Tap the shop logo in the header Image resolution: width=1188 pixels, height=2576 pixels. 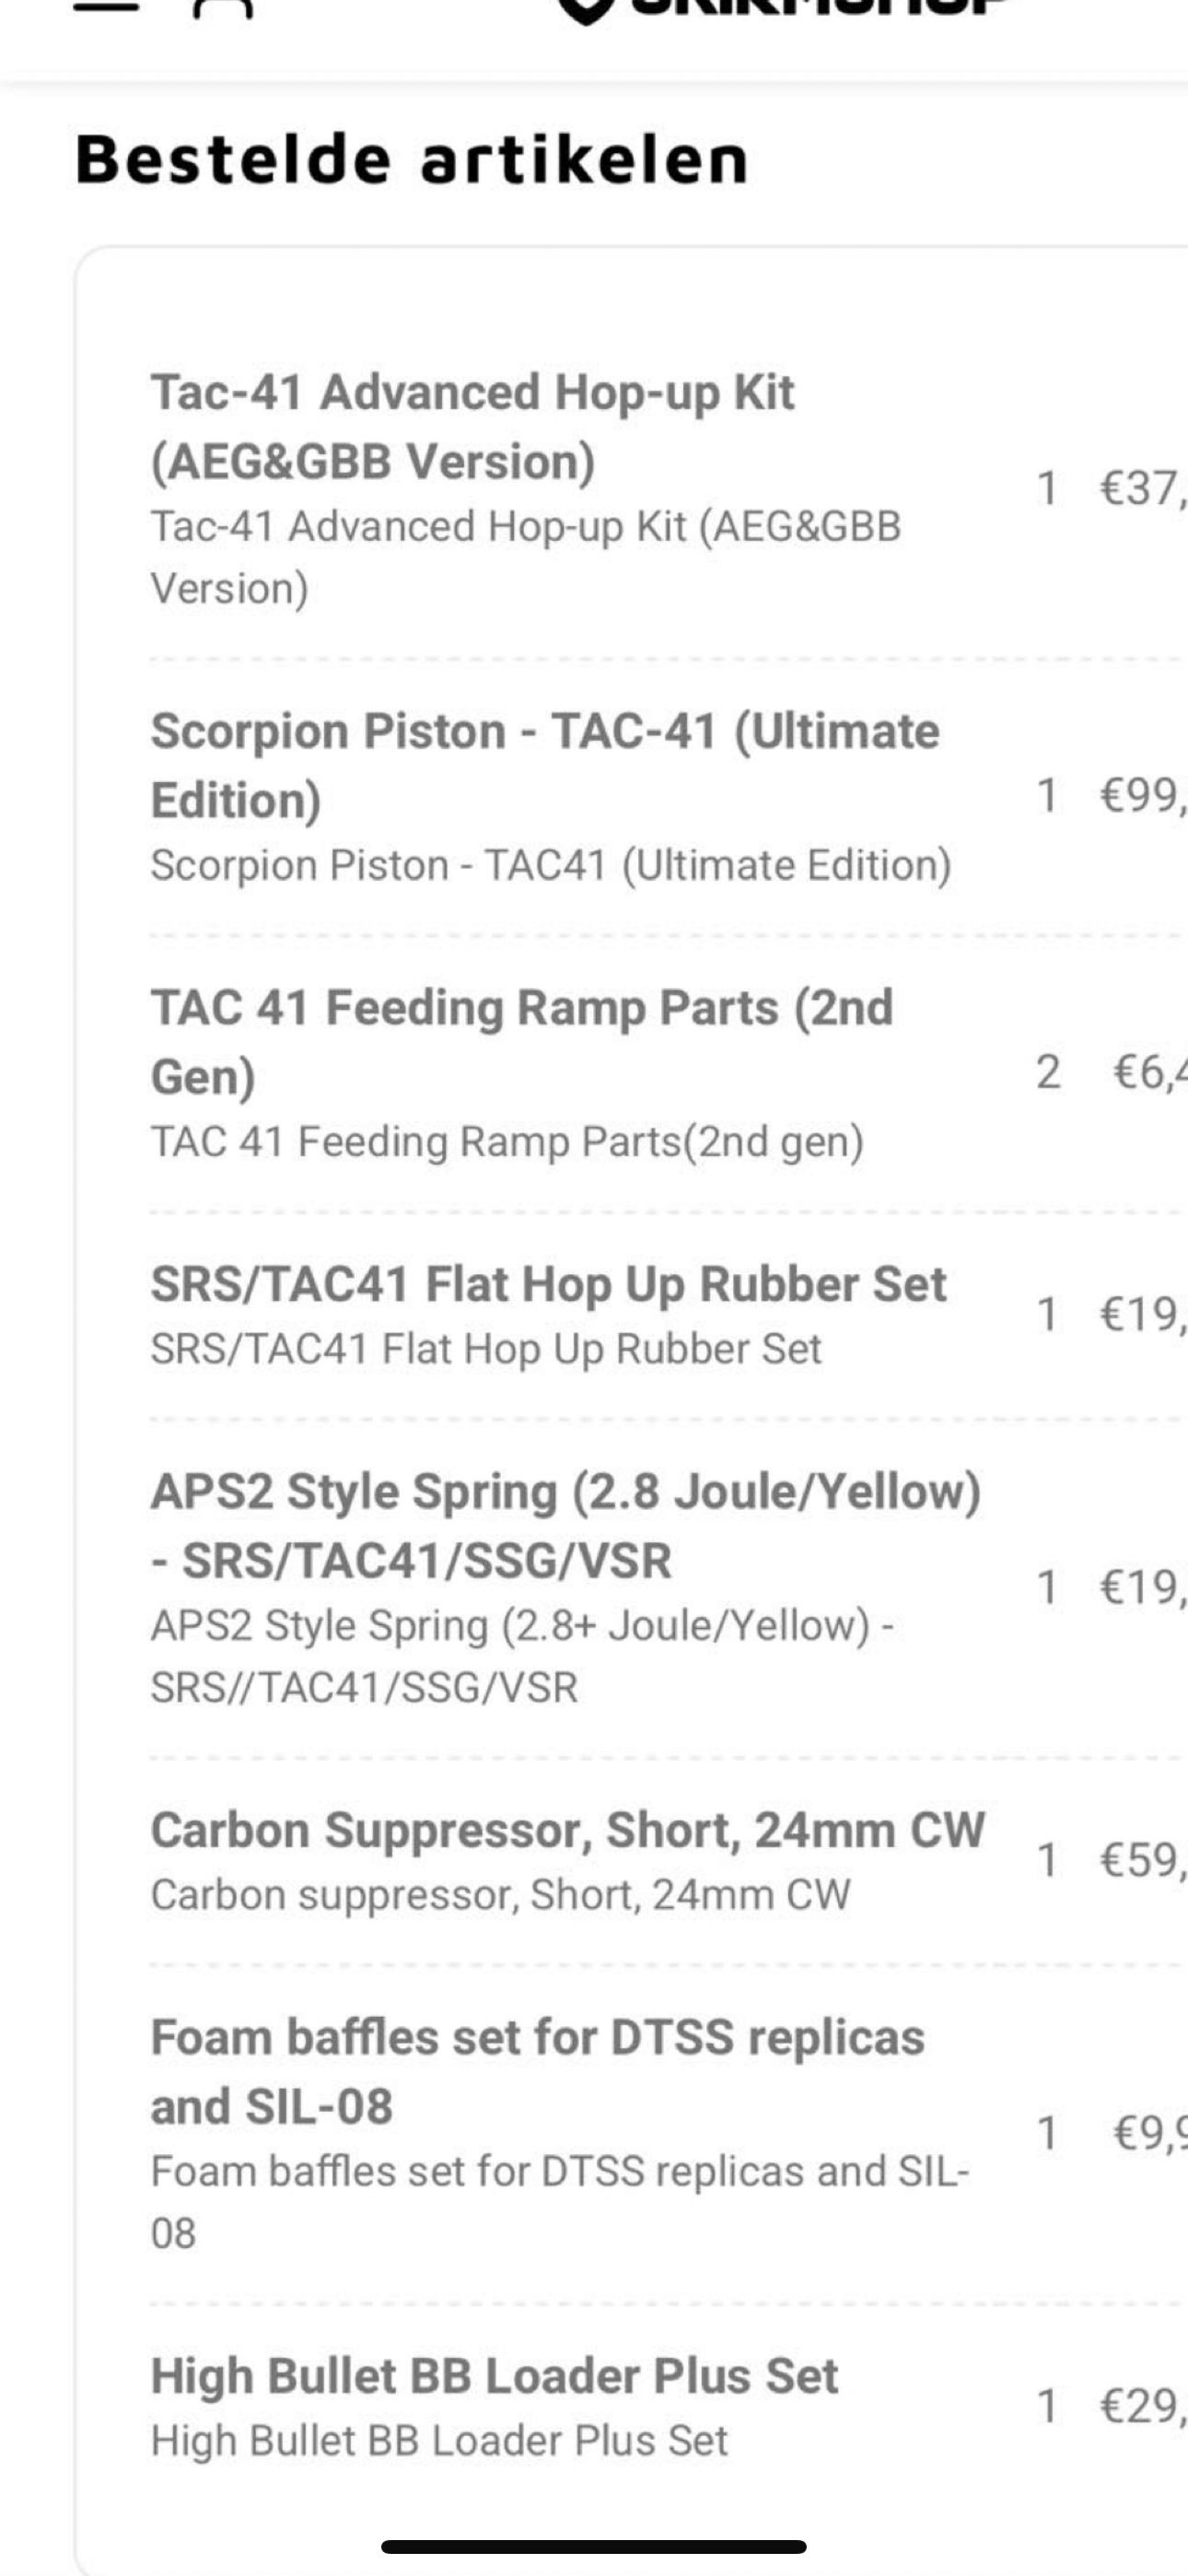click(x=780, y=8)
